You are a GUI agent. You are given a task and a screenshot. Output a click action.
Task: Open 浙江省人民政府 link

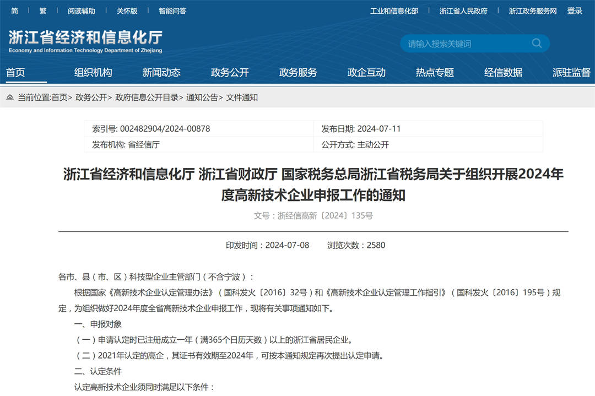click(463, 11)
